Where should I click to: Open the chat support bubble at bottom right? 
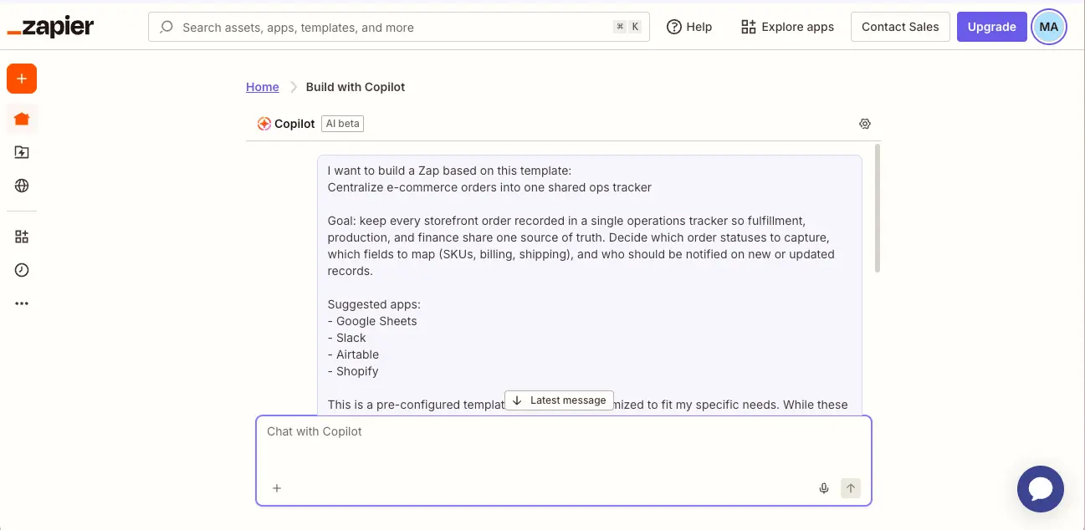point(1040,488)
